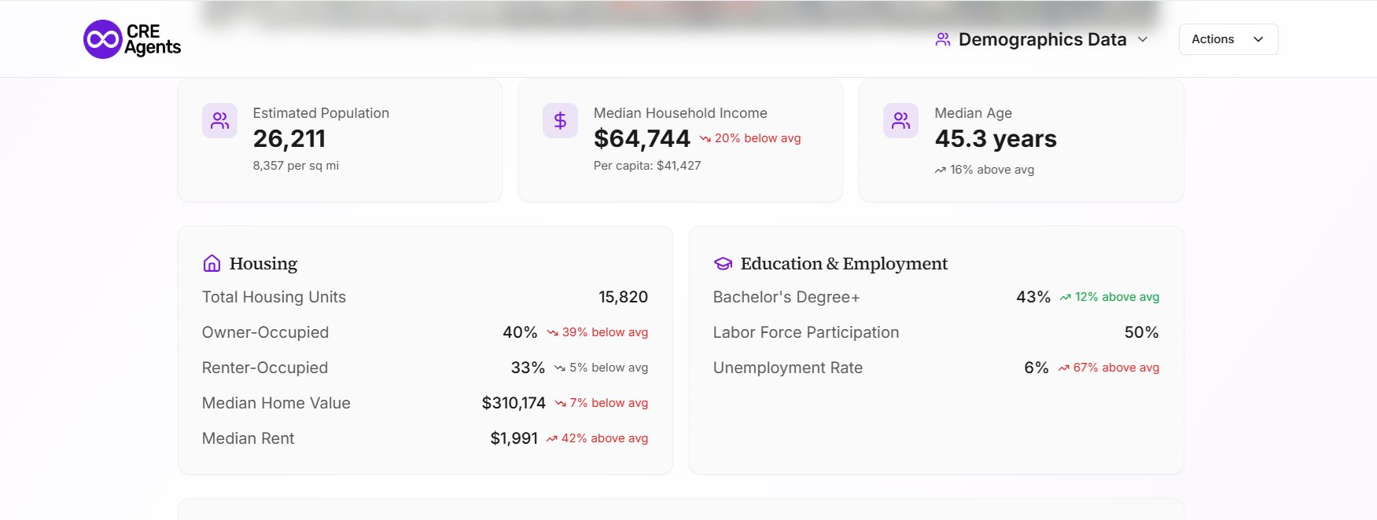Expand the Demographics Data dropdown chevron
1377x520 pixels.
tap(1143, 39)
